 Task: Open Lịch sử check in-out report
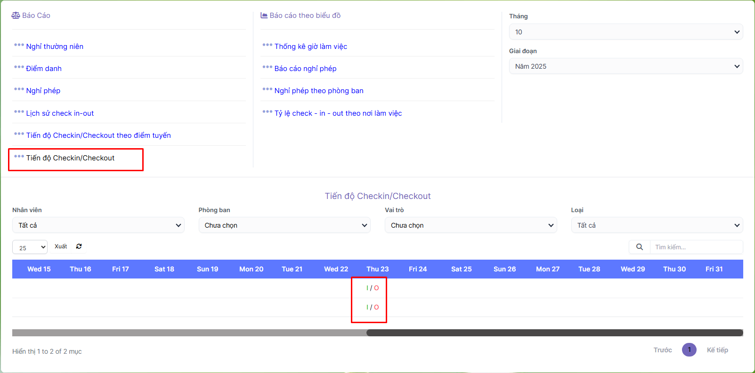[60, 113]
